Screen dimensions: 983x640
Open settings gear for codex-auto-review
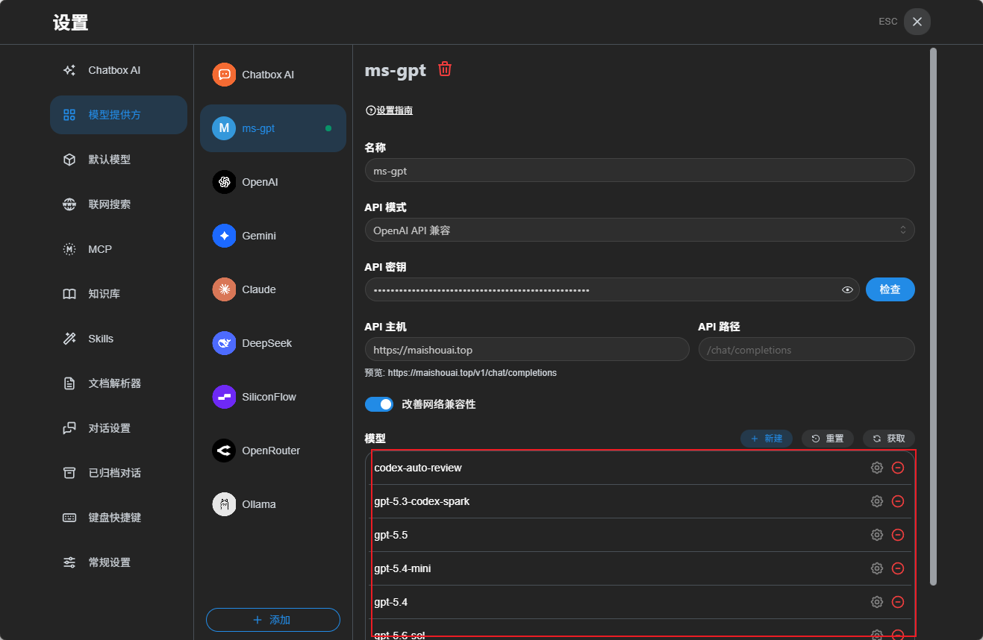coord(877,468)
